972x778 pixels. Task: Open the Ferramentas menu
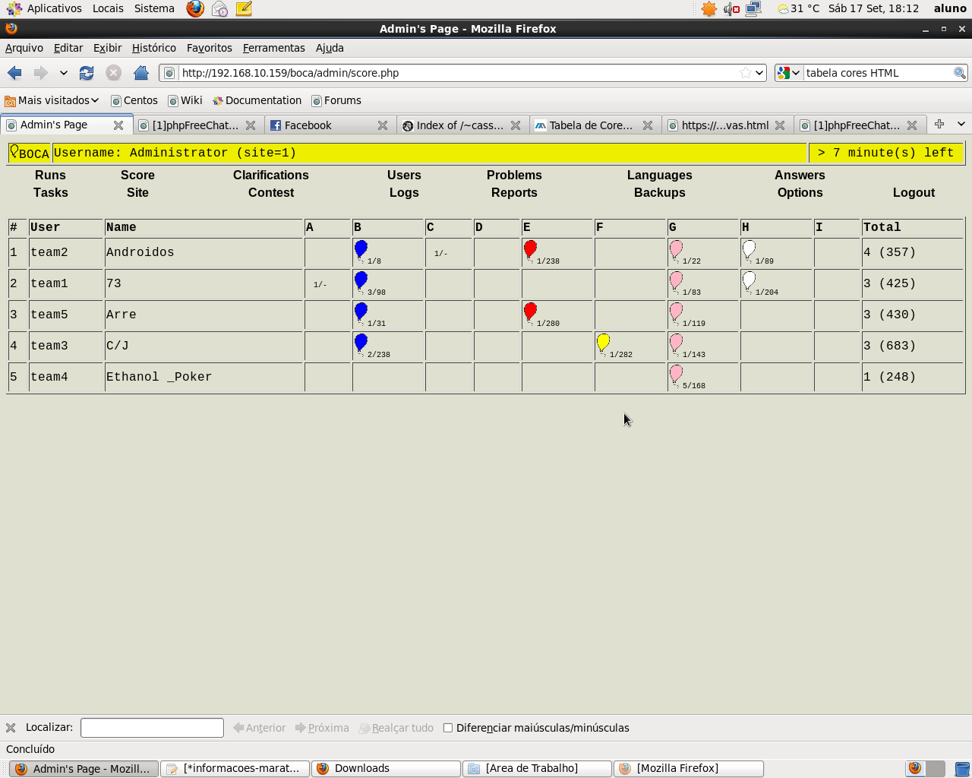273,48
